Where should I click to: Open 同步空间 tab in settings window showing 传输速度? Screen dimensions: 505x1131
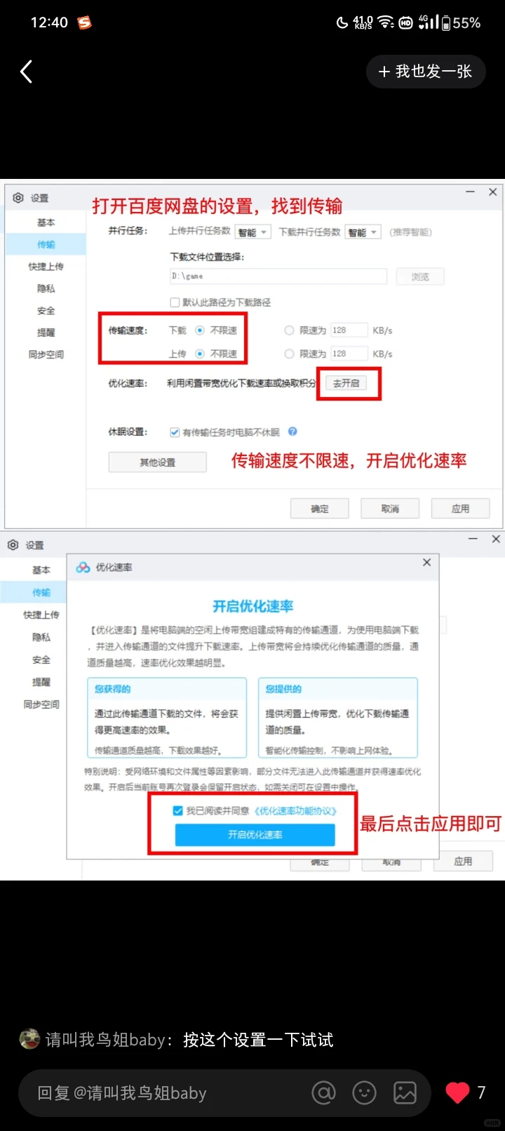(46, 354)
